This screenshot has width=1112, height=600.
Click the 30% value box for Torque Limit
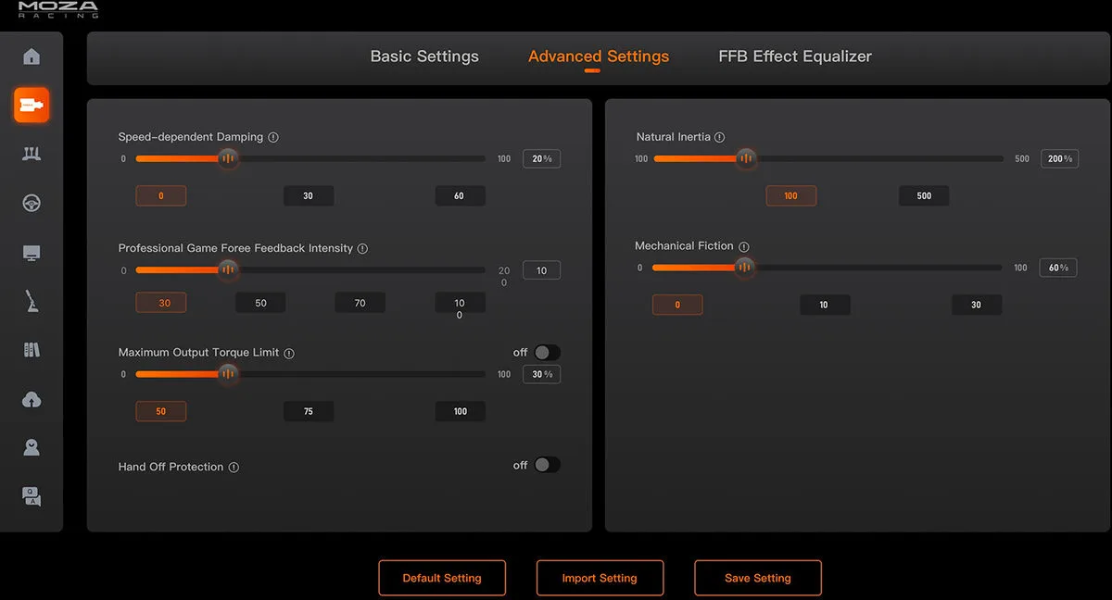click(x=542, y=375)
